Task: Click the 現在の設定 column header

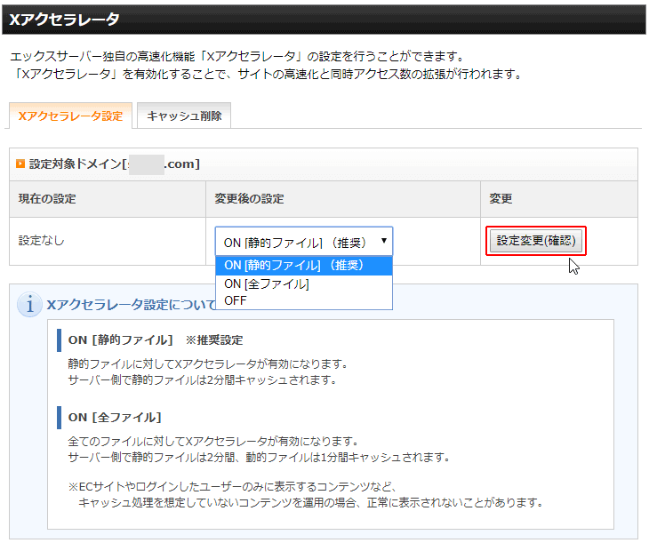Action: tap(50, 199)
